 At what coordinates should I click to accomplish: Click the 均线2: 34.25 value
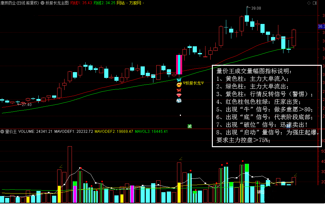pyautogui.click(x=104, y=3)
